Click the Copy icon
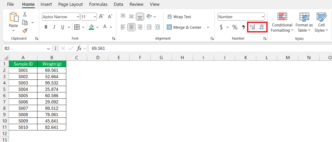The image size is (332, 142). pyautogui.click(x=25, y=22)
